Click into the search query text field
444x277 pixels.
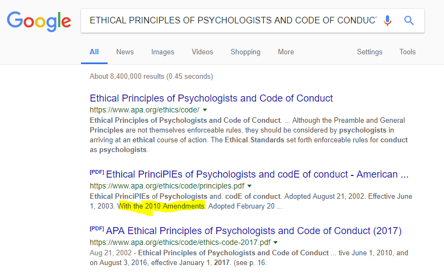(x=233, y=21)
